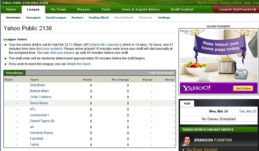Open Bobbie Miles team
The image size is (259, 151).
click(39, 91)
